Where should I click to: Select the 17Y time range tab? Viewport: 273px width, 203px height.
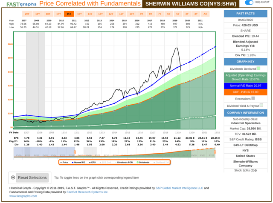[x=58, y=14]
